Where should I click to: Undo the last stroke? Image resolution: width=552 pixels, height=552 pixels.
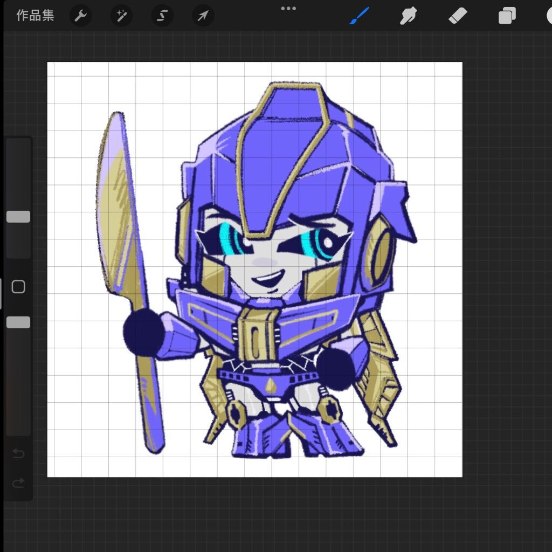pos(18,453)
